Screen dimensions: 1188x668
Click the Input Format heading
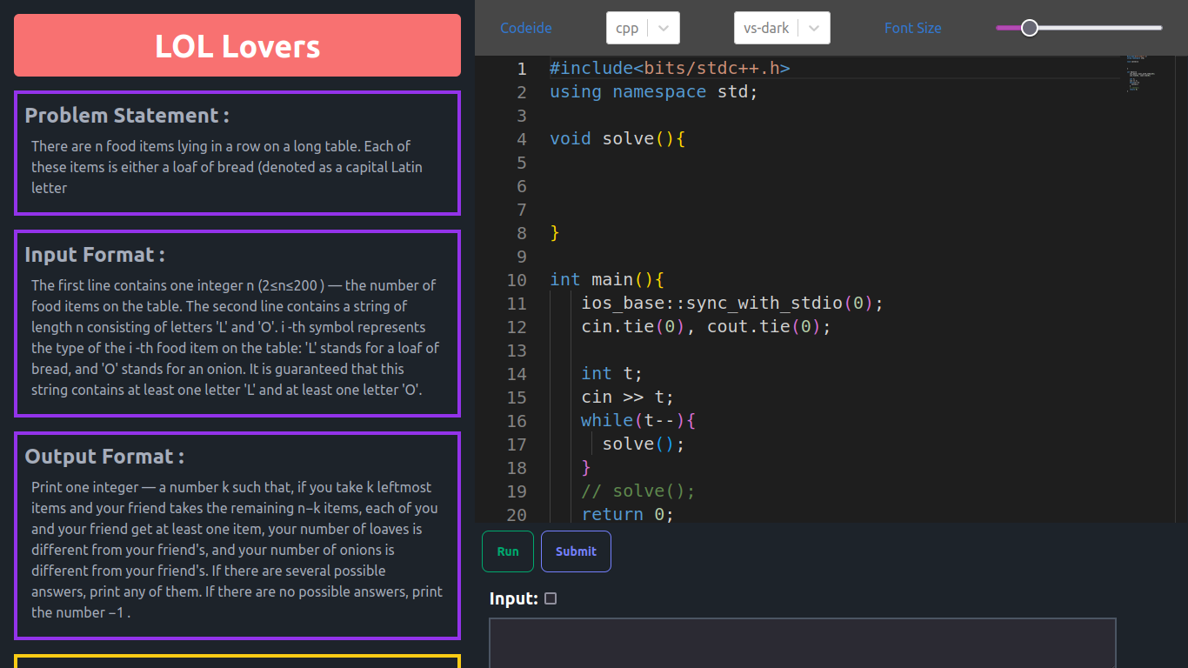(95, 255)
